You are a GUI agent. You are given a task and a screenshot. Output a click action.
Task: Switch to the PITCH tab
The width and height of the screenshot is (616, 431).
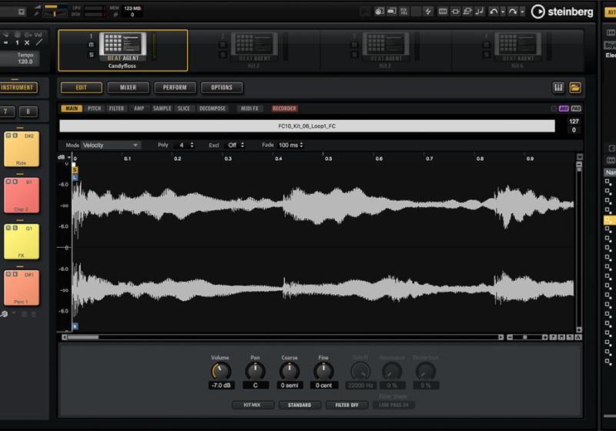[94, 109]
